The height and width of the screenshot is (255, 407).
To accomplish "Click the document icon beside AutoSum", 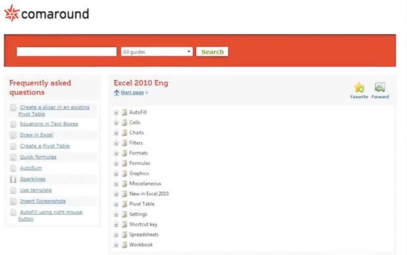I will click(x=13, y=168).
